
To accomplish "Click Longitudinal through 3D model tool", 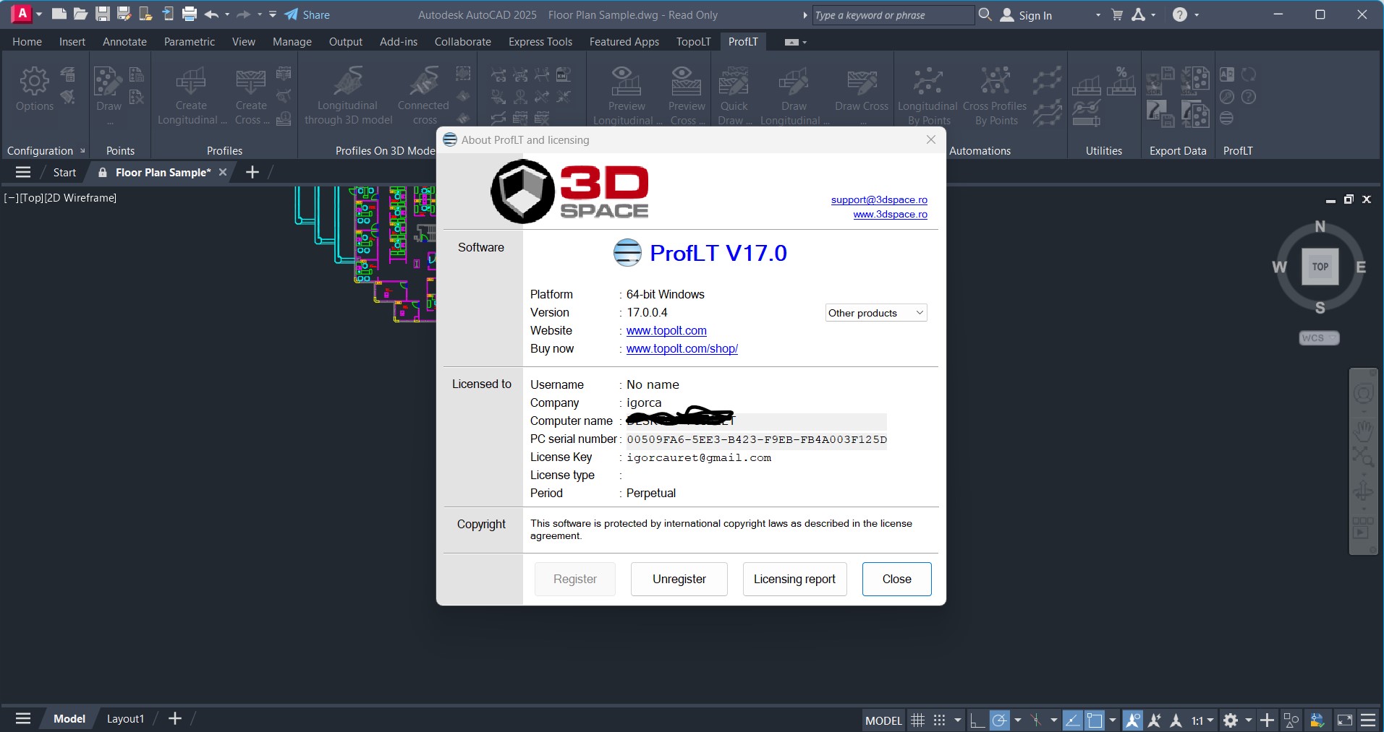I will (x=348, y=96).
